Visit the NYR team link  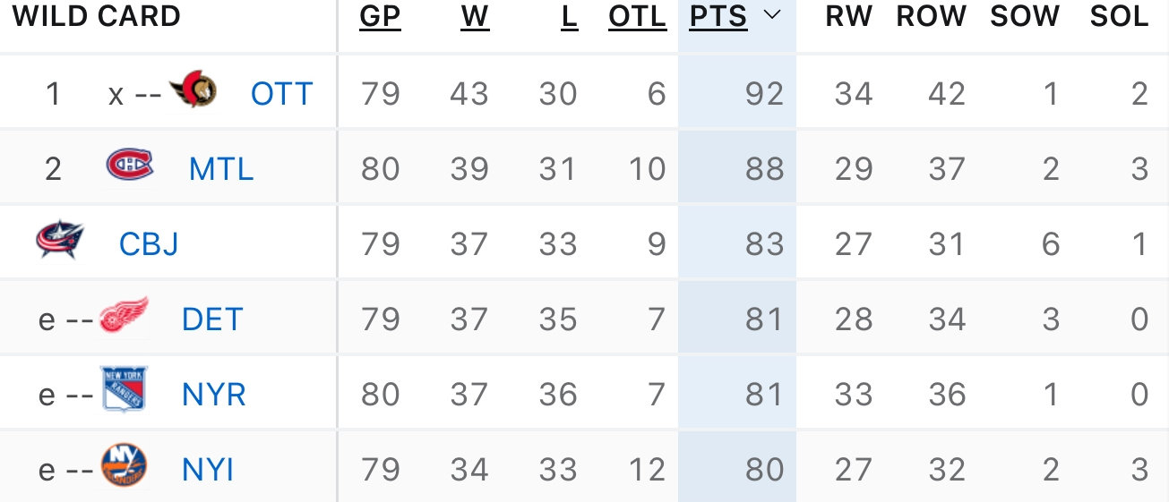coord(214,394)
